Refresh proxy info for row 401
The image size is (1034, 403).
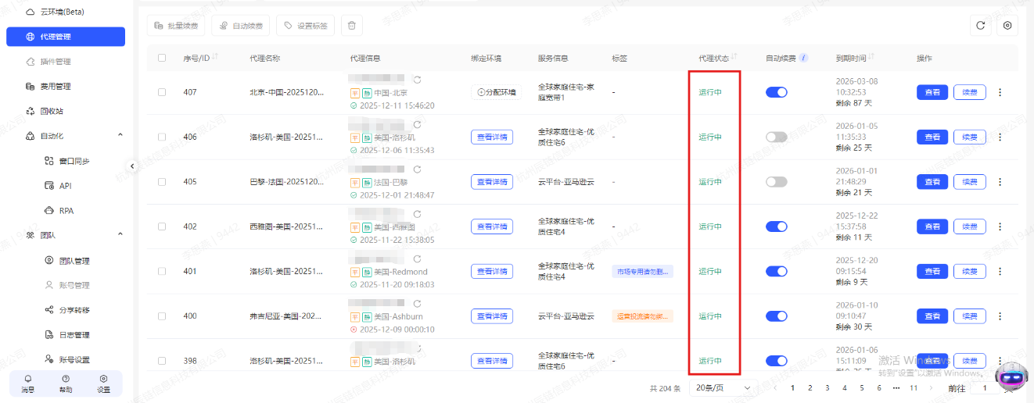pos(418,259)
